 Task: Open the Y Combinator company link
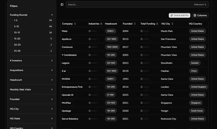click(x=69, y=55)
